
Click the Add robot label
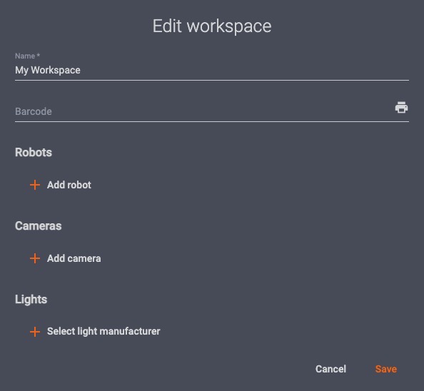point(69,185)
